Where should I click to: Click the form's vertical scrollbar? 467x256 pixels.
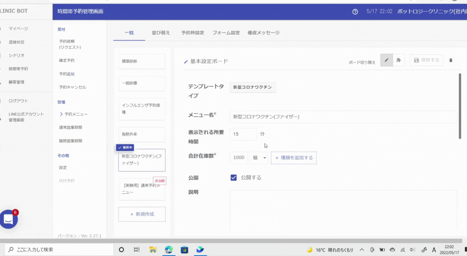(460, 106)
